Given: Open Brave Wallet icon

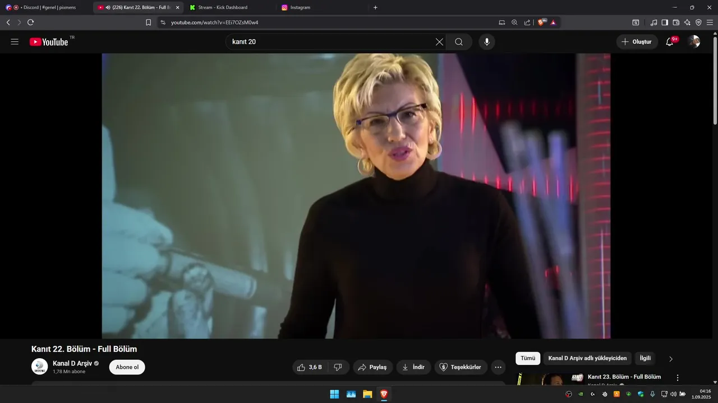Looking at the screenshot, I should coord(676,22).
